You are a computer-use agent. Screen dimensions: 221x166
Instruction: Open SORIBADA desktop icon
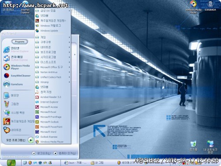click(x=210, y=6)
